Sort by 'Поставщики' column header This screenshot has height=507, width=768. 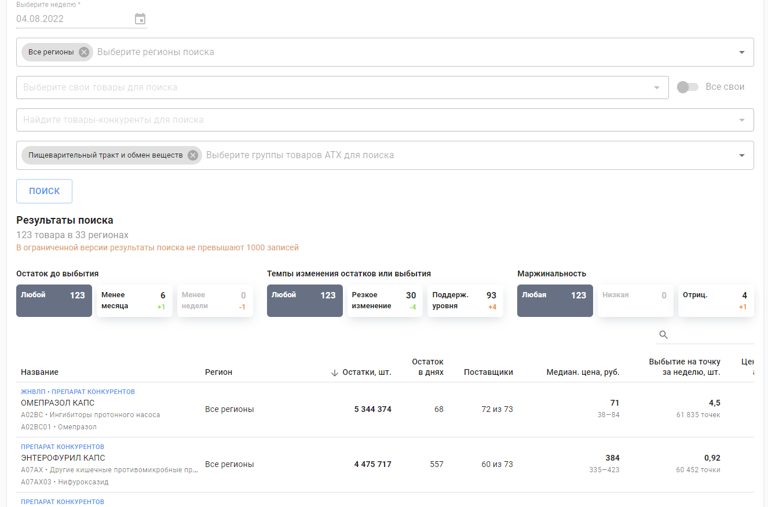click(x=488, y=372)
